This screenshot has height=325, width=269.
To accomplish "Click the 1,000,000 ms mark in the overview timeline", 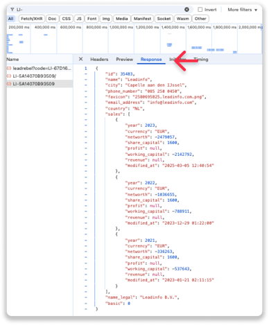I will (x=121, y=27).
